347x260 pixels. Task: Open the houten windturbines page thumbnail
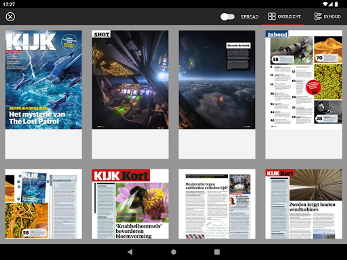click(x=304, y=204)
